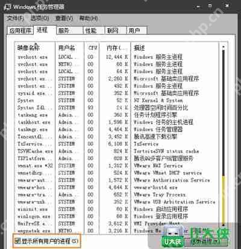
Task: Select the taskmgr.exe process
Action: pos(33,130)
